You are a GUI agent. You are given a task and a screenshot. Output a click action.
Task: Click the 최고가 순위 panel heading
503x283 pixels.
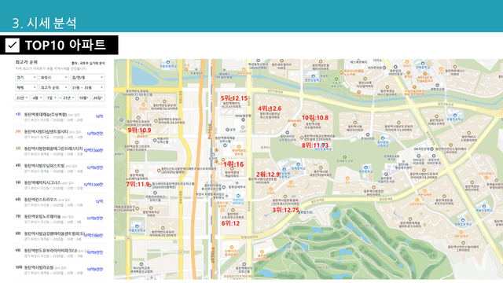click(27, 62)
